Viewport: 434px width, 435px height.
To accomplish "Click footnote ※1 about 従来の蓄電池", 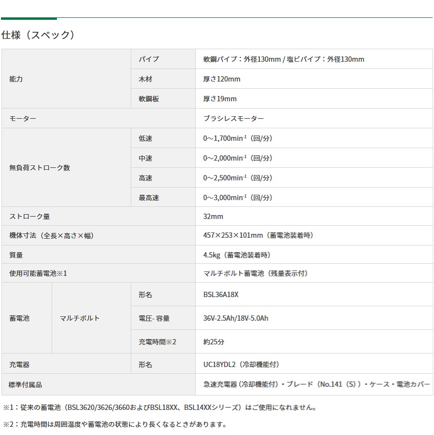I will pyautogui.click(x=160, y=407).
